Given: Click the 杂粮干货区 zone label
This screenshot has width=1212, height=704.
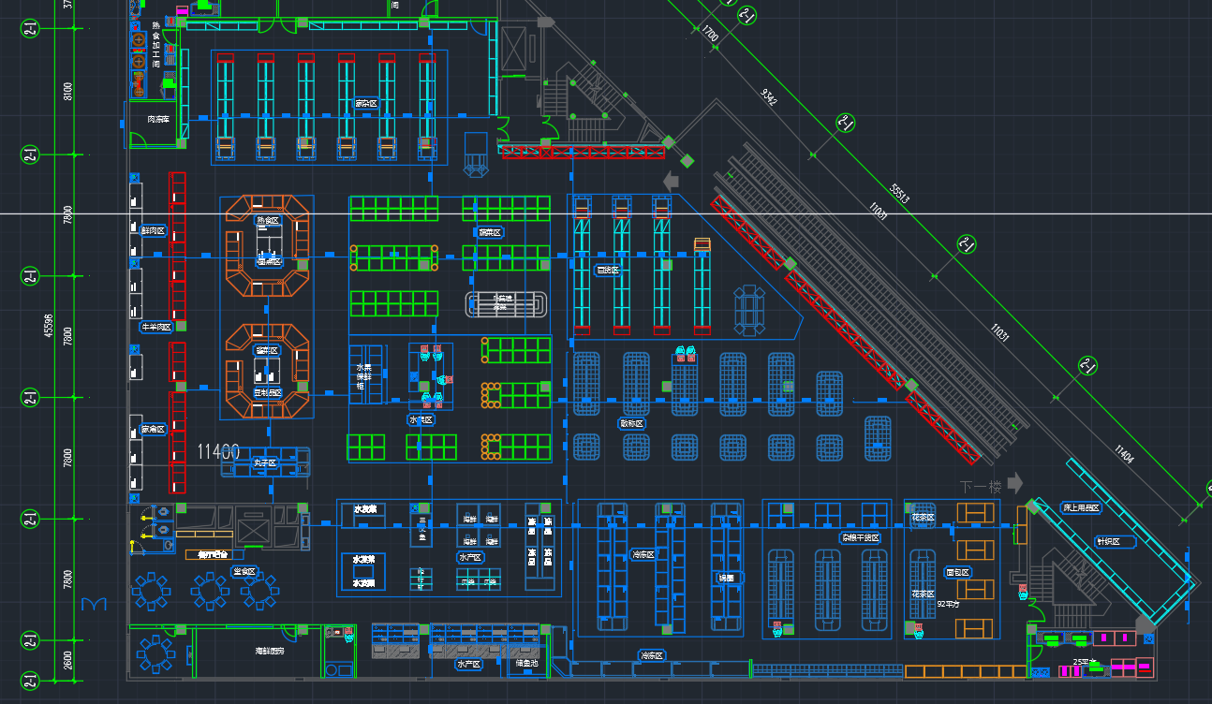Looking at the screenshot, I should tap(861, 537).
